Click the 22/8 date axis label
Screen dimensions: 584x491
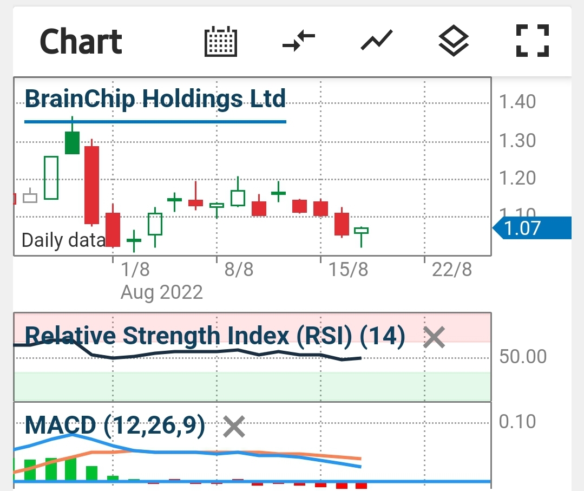pyautogui.click(x=452, y=270)
